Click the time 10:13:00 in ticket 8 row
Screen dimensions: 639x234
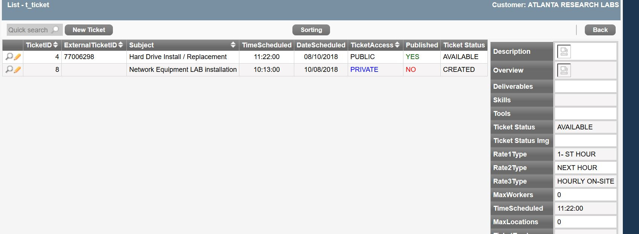[267, 70]
